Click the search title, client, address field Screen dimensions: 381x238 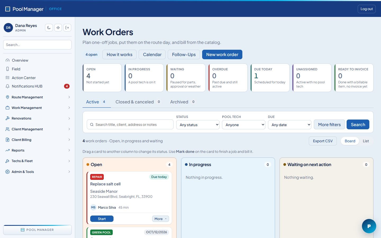[130, 125]
